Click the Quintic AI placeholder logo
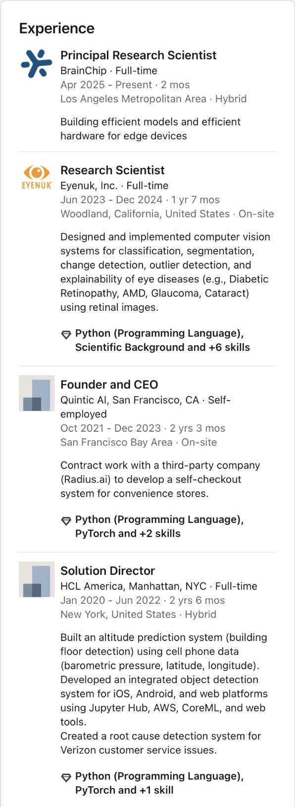This screenshot has width=295, height=807. 37,393
